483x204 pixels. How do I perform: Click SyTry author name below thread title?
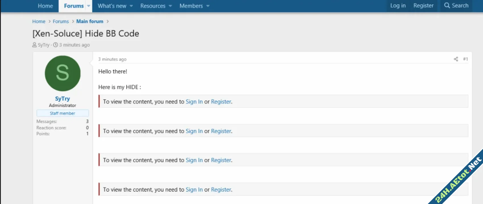point(43,45)
